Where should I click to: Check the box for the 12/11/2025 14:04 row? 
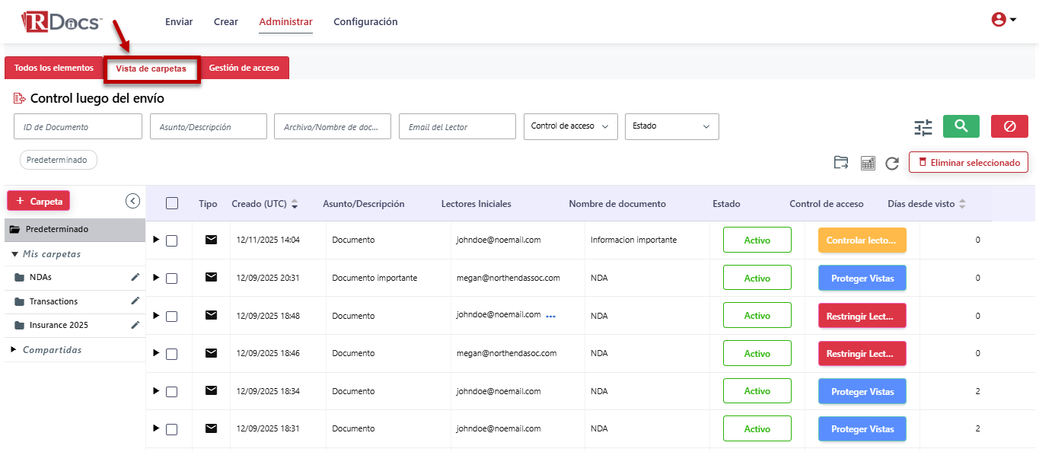(171, 240)
